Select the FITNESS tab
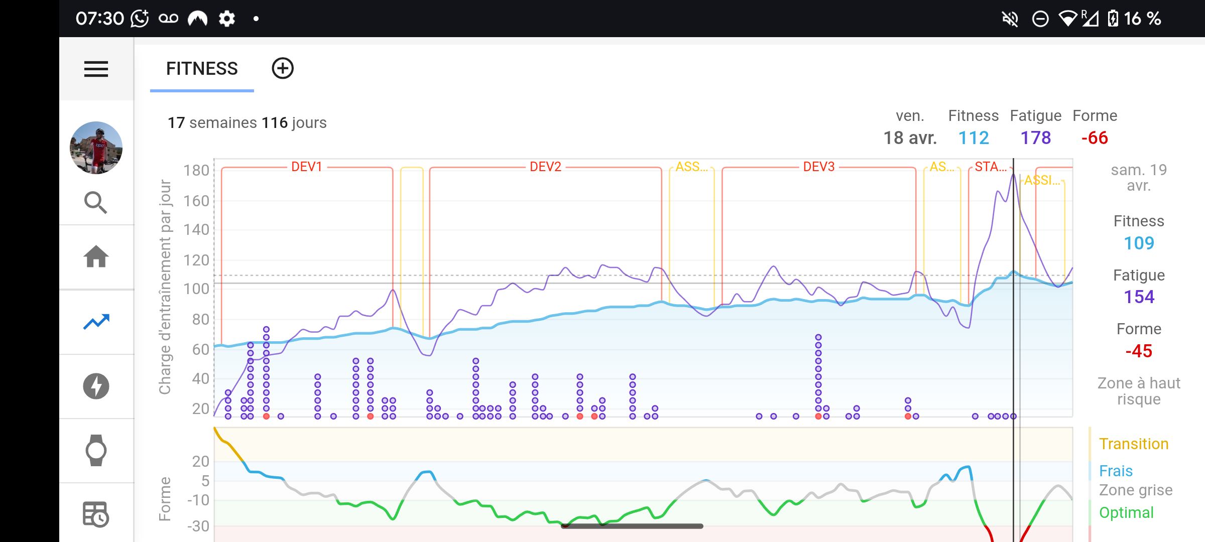 click(202, 69)
